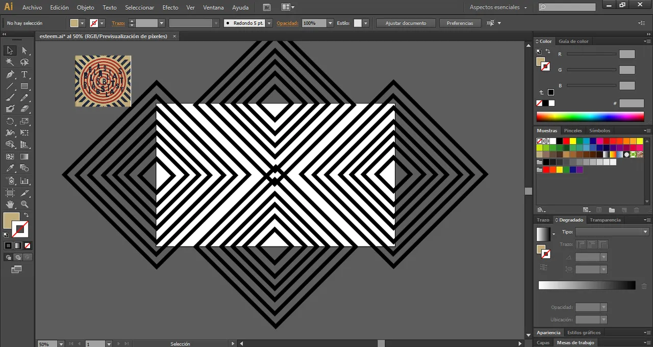This screenshot has height=347, width=653.
Task: Select the Selection (black arrow) tool
Action: (10, 50)
